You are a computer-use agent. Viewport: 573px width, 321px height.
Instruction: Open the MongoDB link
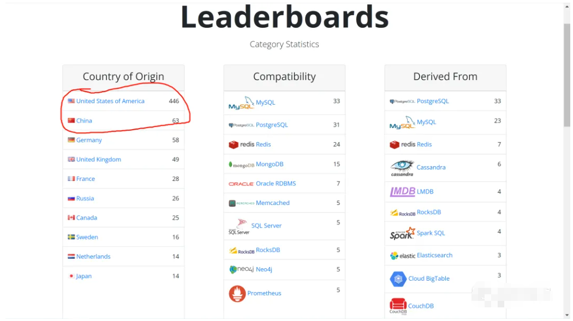(x=270, y=164)
